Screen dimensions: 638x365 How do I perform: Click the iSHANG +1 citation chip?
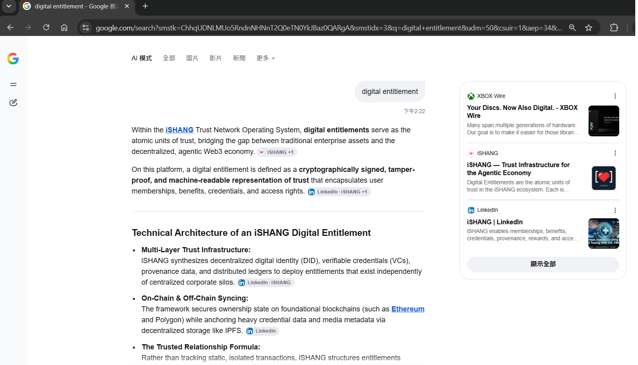point(277,152)
